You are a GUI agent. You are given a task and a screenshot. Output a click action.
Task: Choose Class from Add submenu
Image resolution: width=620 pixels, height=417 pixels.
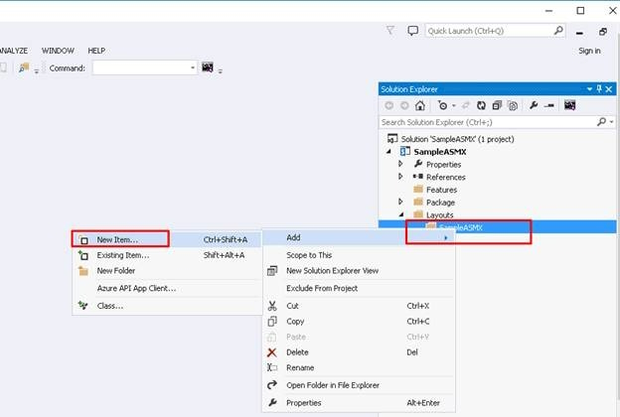pos(167,306)
